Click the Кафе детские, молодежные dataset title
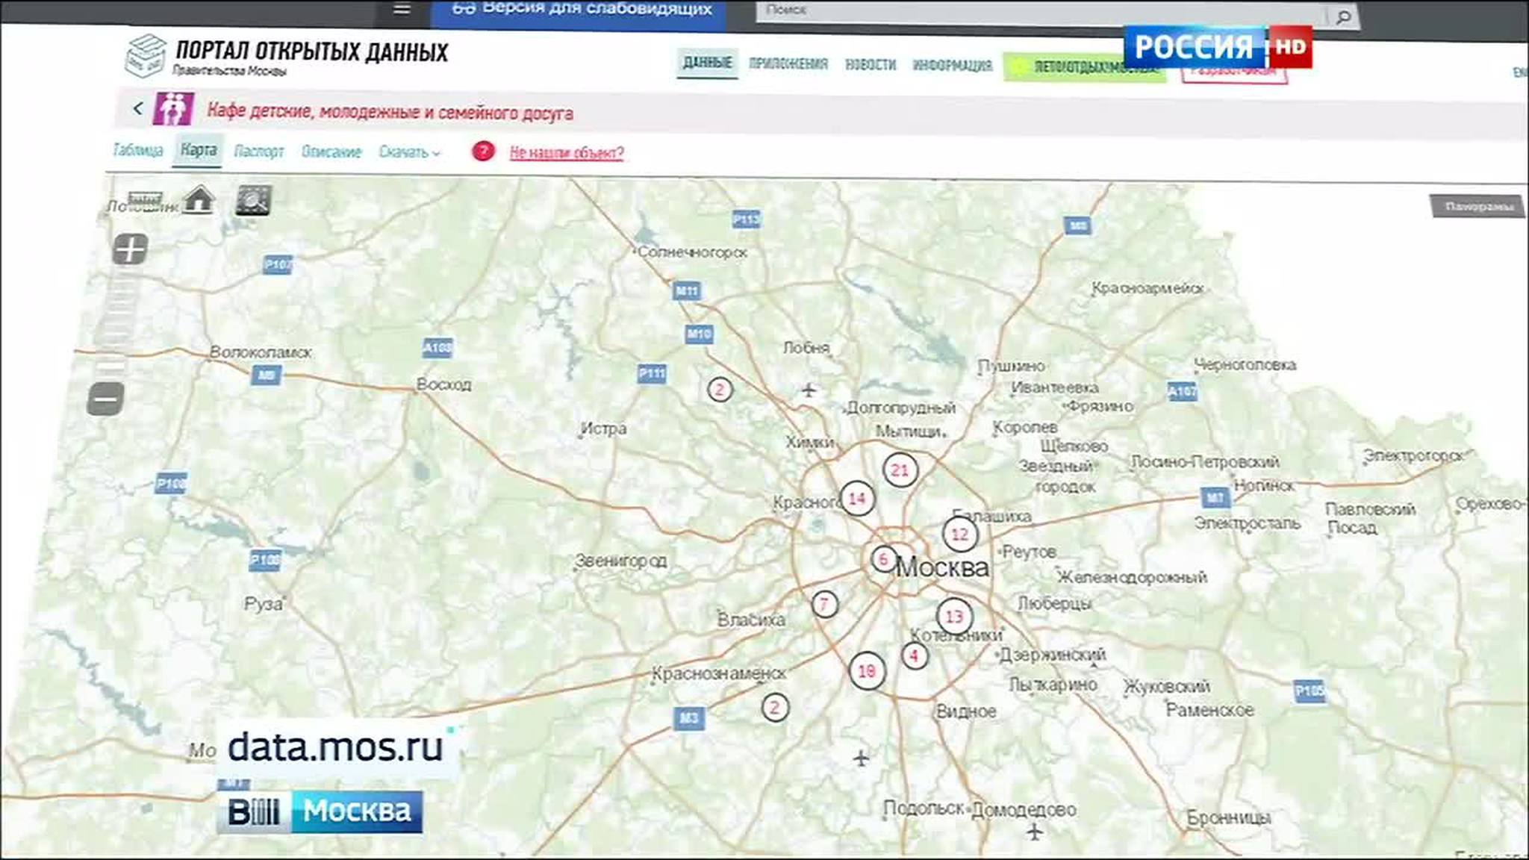The width and height of the screenshot is (1529, 860). click(390, 112)
